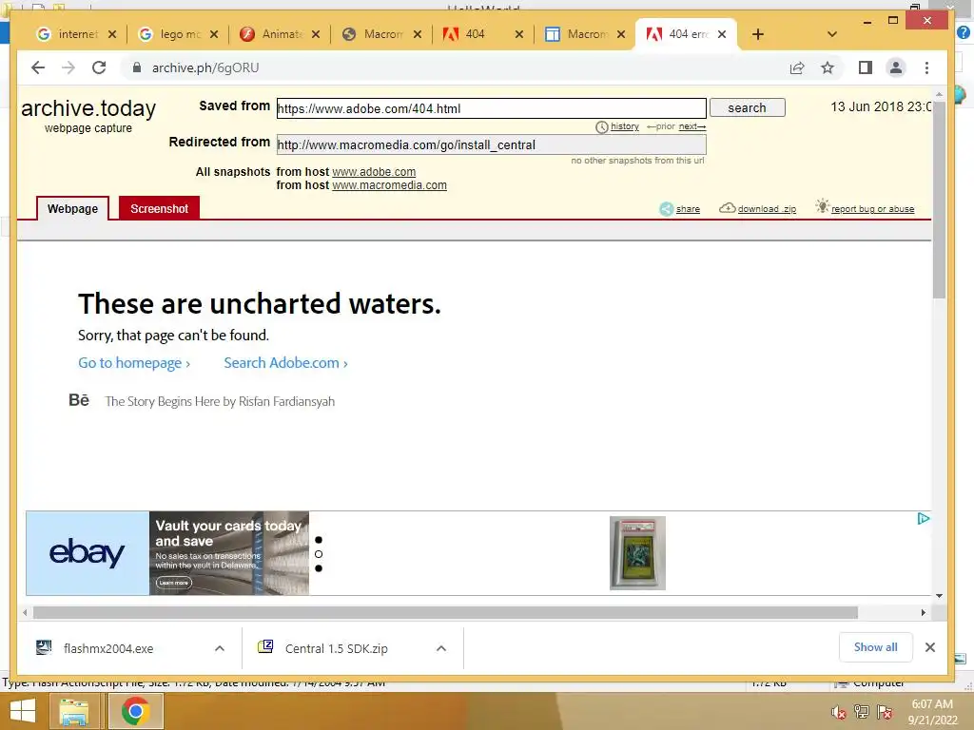
Task: Click the archive.today search button
Action: [x=748, y=108]
